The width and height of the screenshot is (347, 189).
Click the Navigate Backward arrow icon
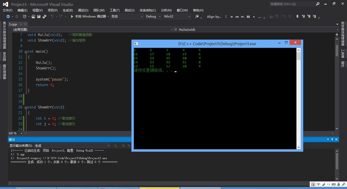(8, 16)
